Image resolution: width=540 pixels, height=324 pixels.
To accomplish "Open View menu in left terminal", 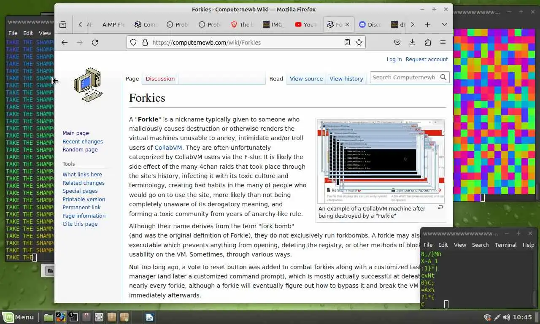I will pyautogui.click(x=45, y=33).
